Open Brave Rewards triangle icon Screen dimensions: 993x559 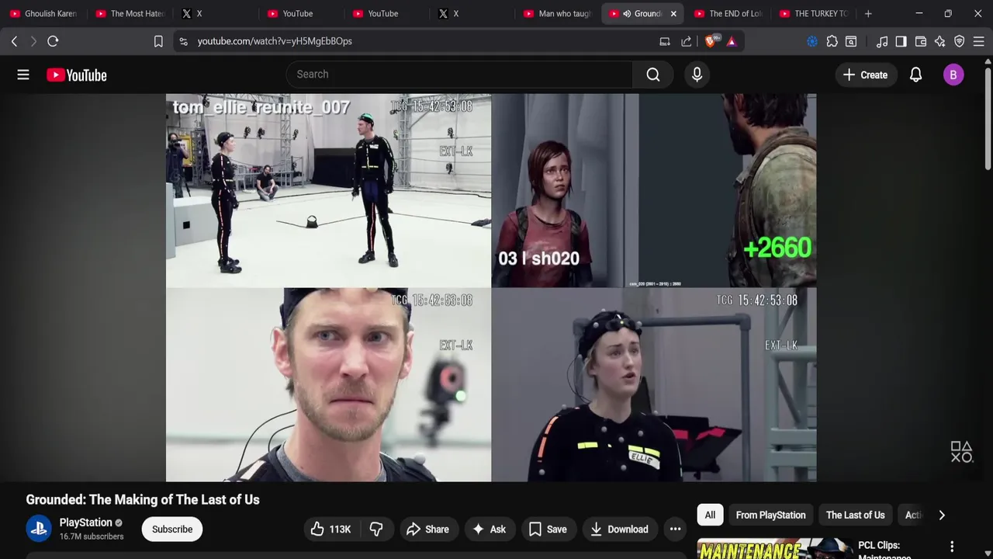tap(732, 41)
